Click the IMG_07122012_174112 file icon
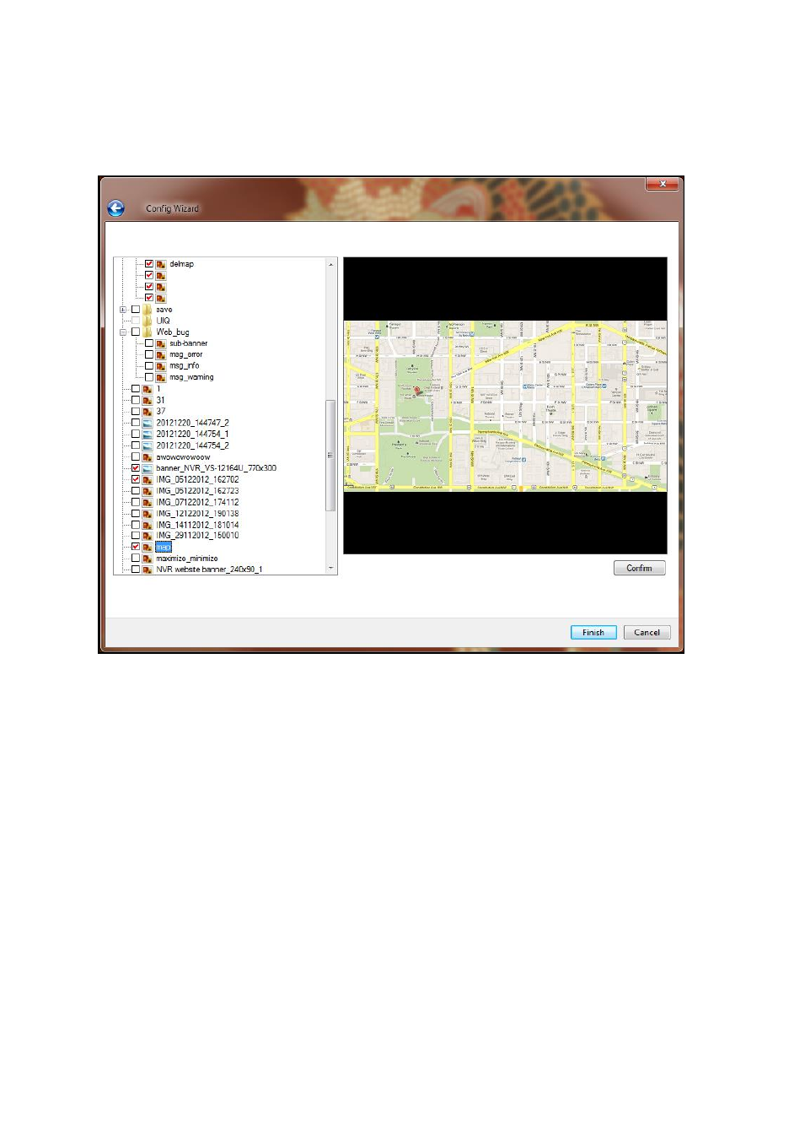 [148, 502]
